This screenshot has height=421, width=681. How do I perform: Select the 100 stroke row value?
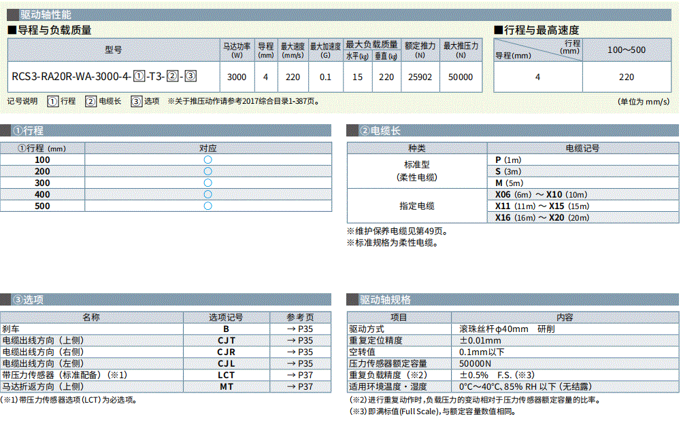[x=42, y=160]
